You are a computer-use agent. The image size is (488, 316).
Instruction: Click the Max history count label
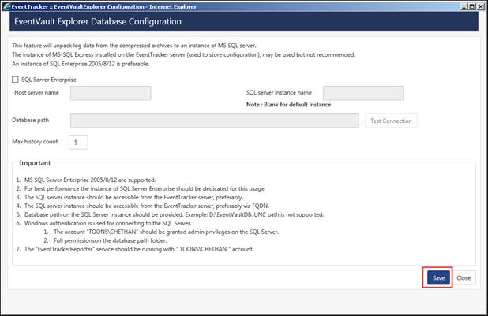(35, 142)
